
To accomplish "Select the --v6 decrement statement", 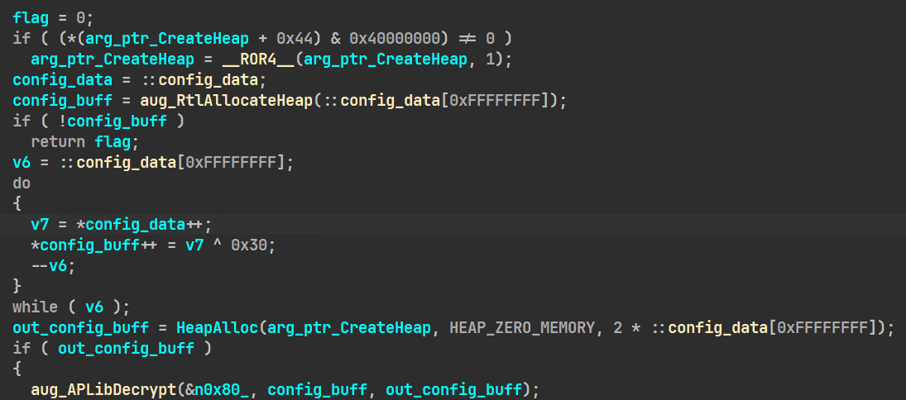I will (53, 265).
